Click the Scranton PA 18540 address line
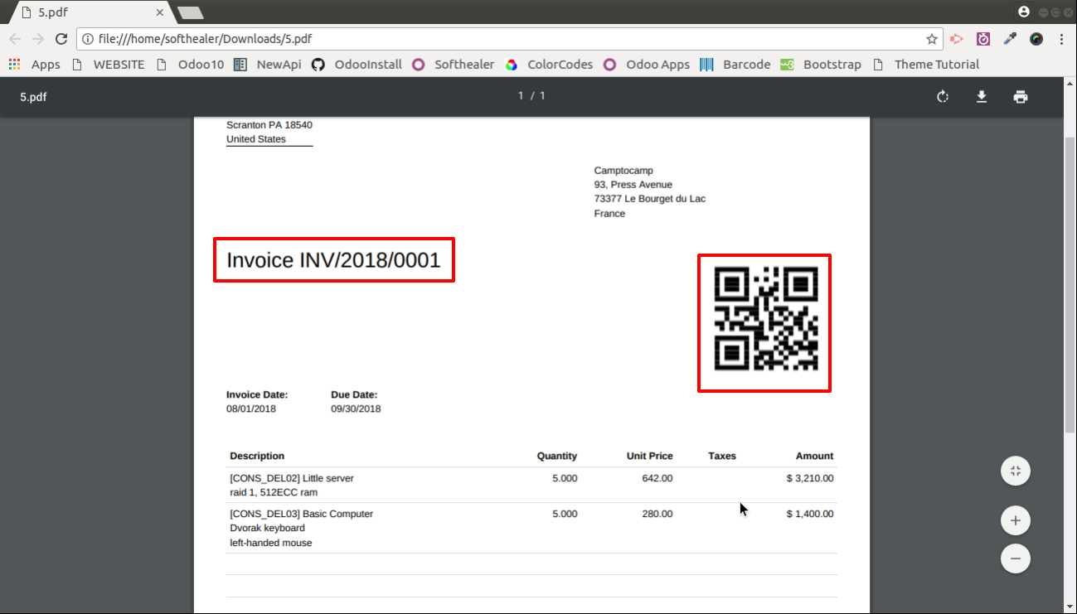The height and width of the screenshot is (614, 1077). pos(269,125)
